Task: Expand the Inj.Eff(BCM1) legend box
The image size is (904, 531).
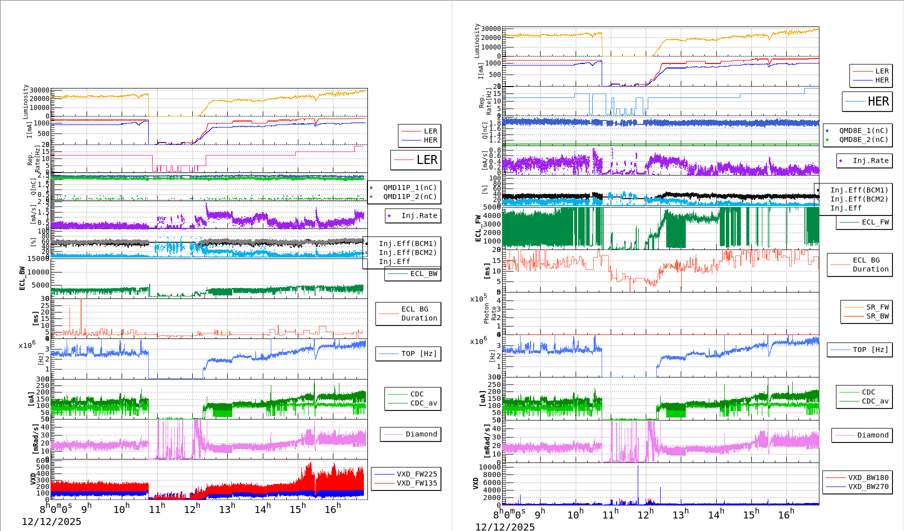Action: (406, 243)
